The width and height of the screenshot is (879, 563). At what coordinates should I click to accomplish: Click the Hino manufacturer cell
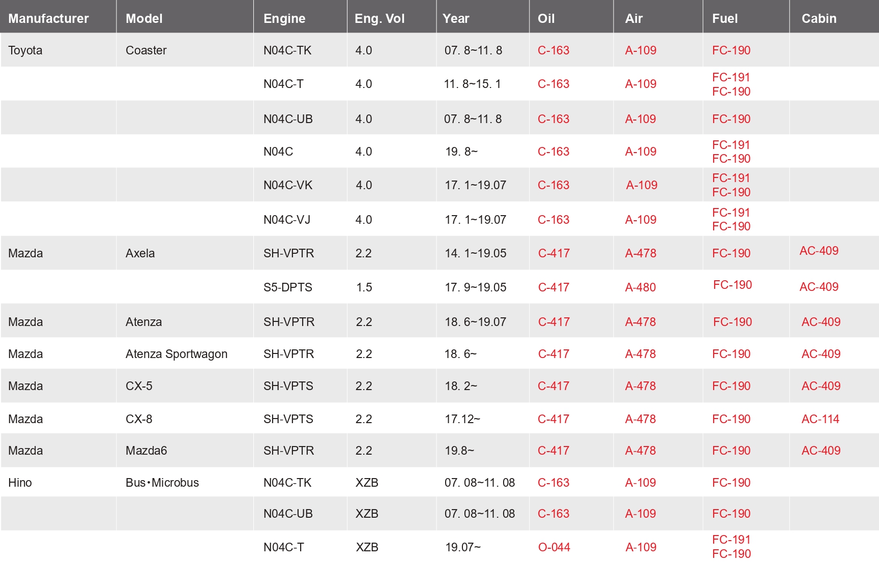20,483
